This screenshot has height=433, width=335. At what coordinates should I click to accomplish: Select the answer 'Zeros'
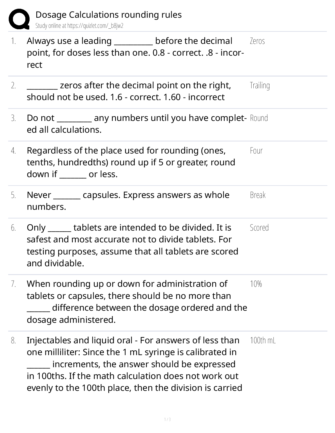pos(257,41)
